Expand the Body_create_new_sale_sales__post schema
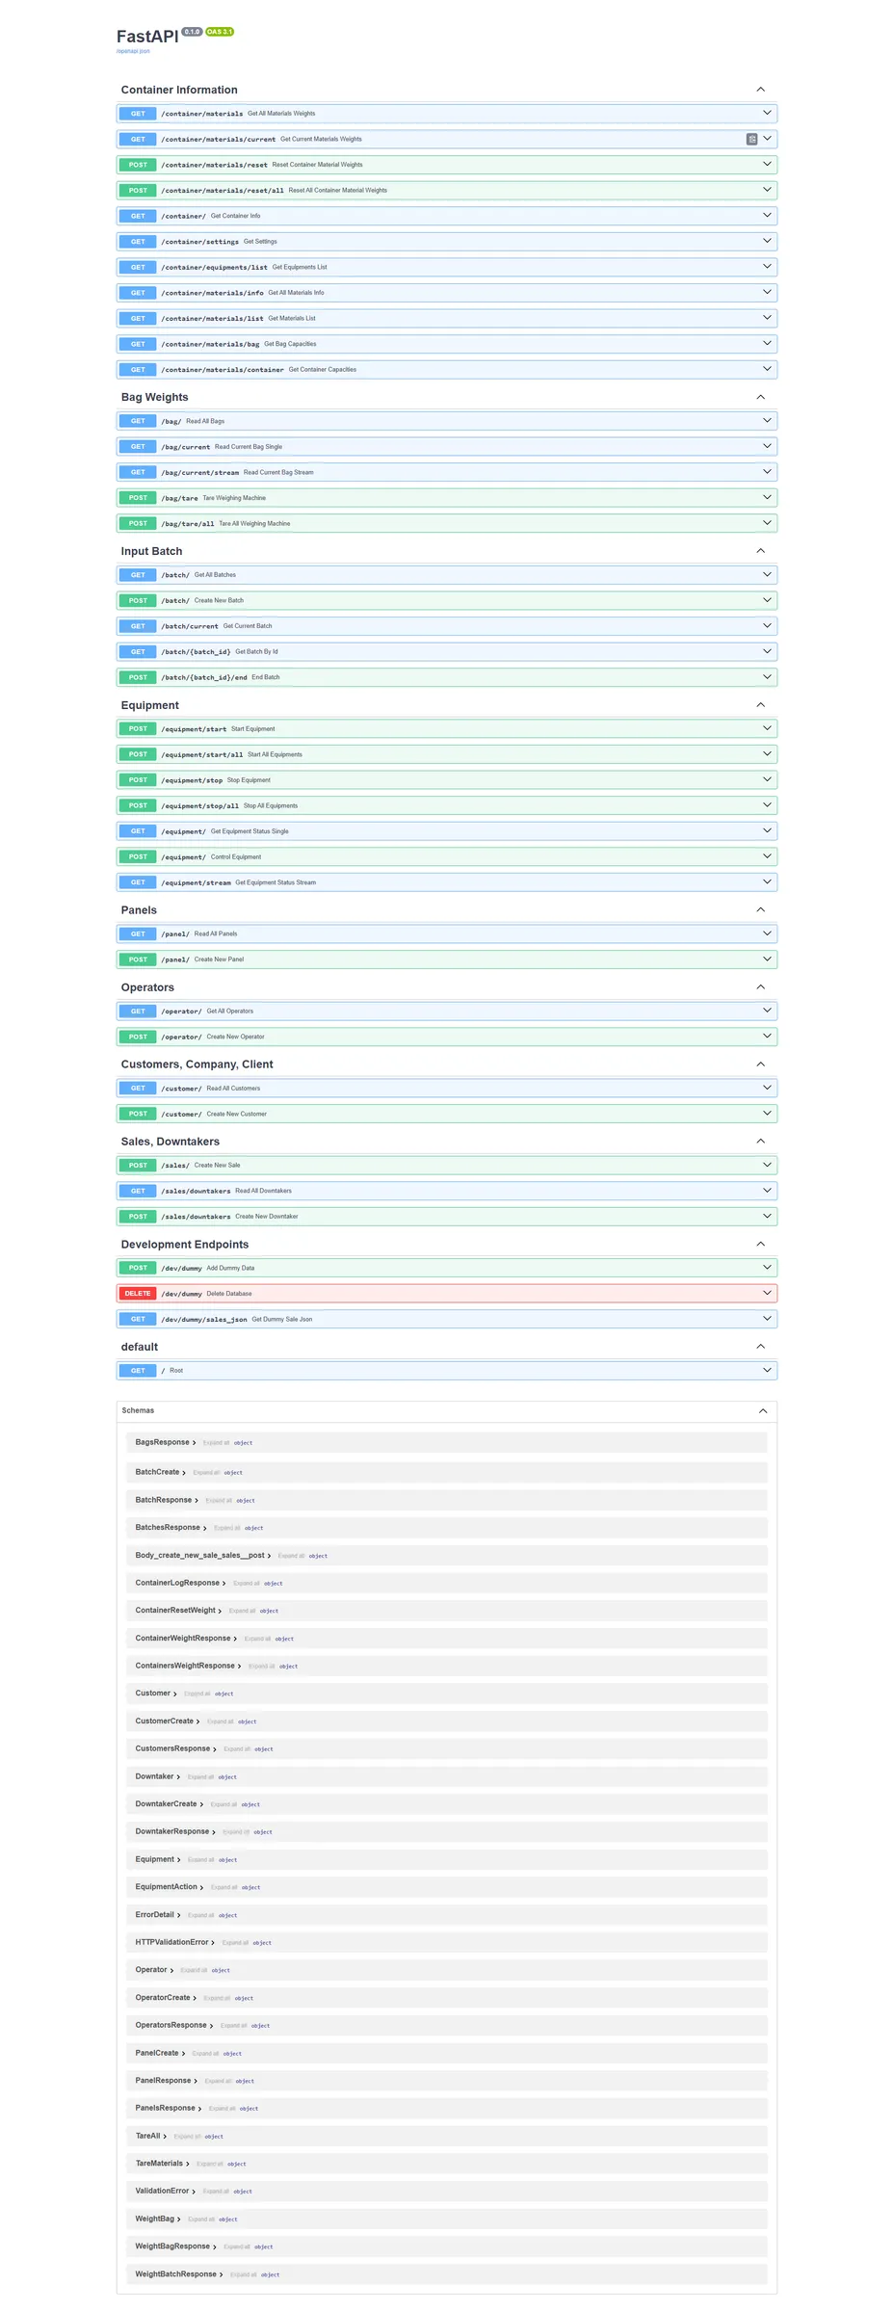Screen dimensions: 894x2312 click(203, 1555)
